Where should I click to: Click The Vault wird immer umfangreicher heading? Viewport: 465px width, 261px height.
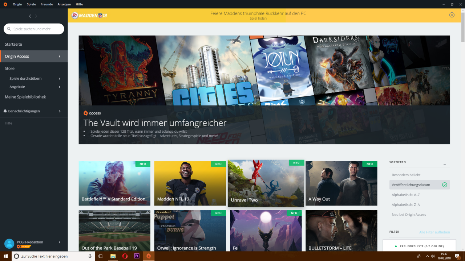(x=155, y=123)
